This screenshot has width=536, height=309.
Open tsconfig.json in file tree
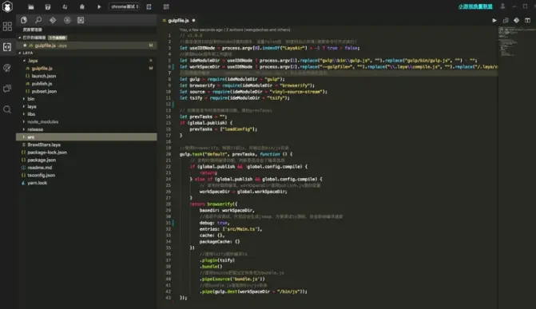tap(41, 175)
